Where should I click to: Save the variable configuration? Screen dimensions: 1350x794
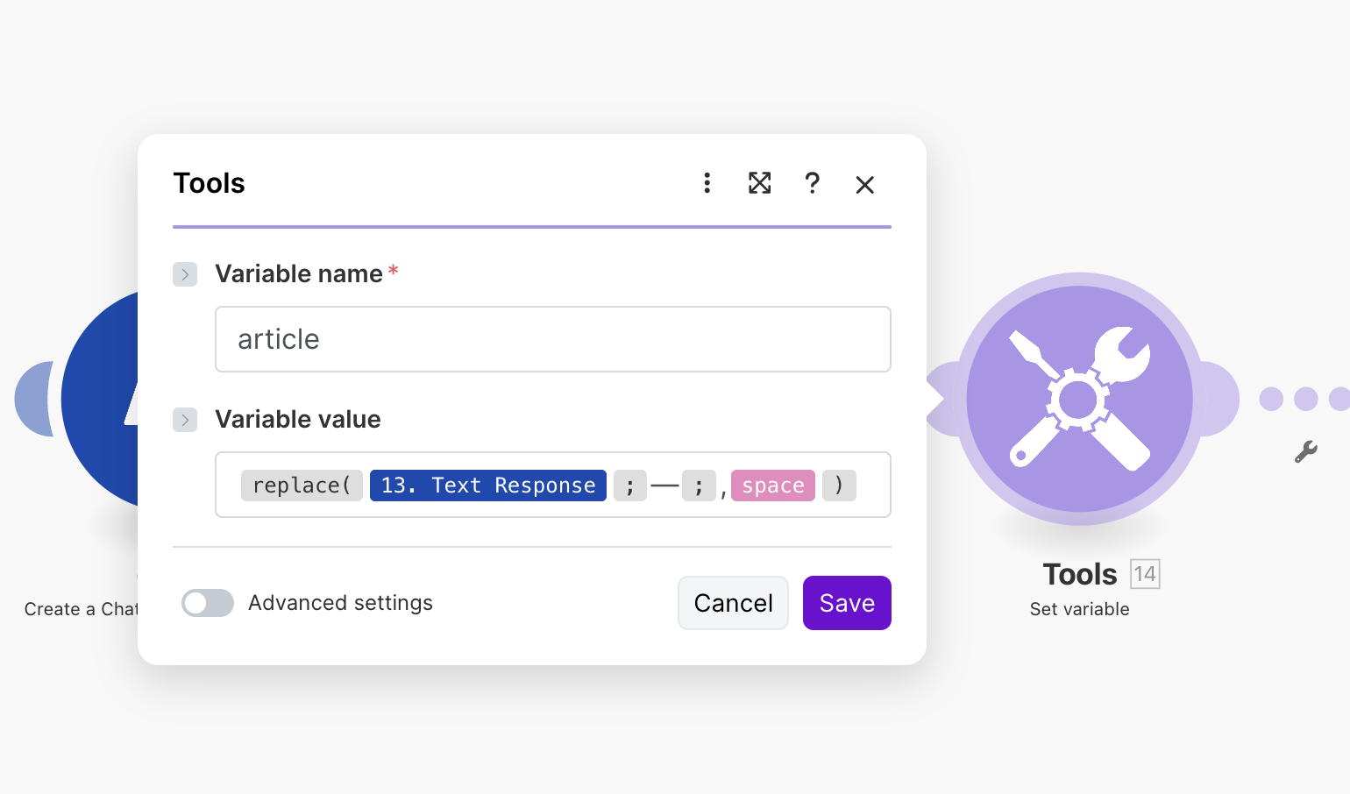click(x=846, y=603)
